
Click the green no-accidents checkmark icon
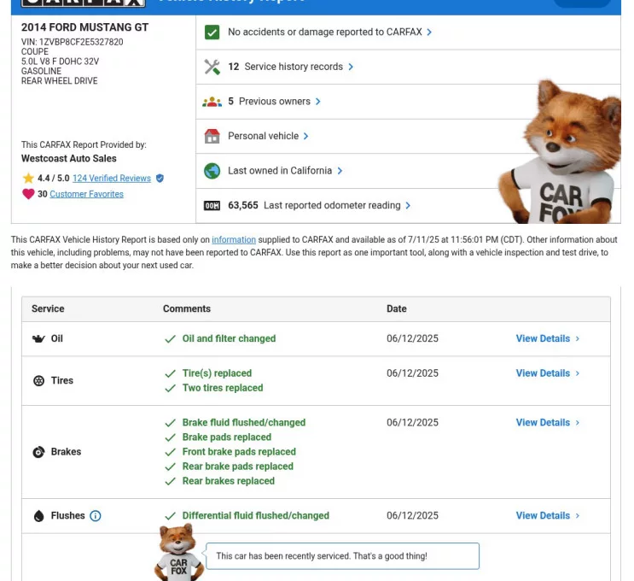[212, 32]
